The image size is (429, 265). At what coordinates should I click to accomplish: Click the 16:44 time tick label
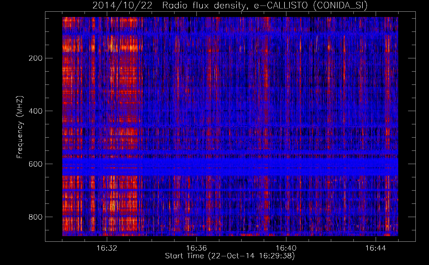(x=376, y=248)
